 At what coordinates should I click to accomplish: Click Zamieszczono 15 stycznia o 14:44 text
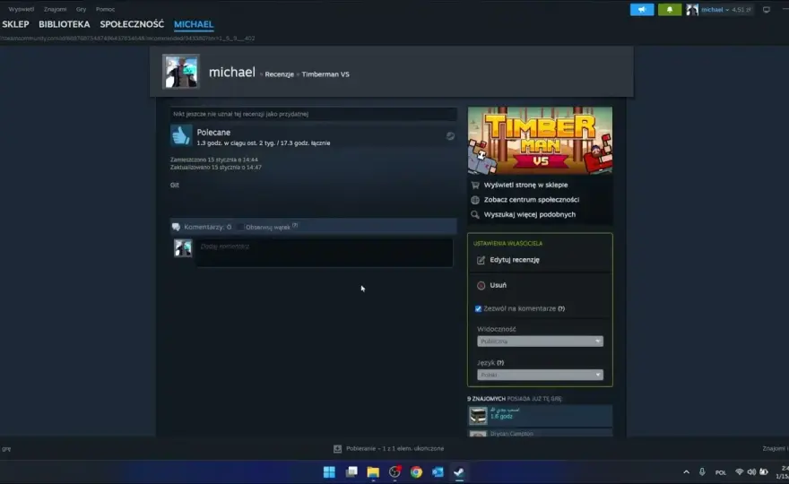click(x=214, y=160)
